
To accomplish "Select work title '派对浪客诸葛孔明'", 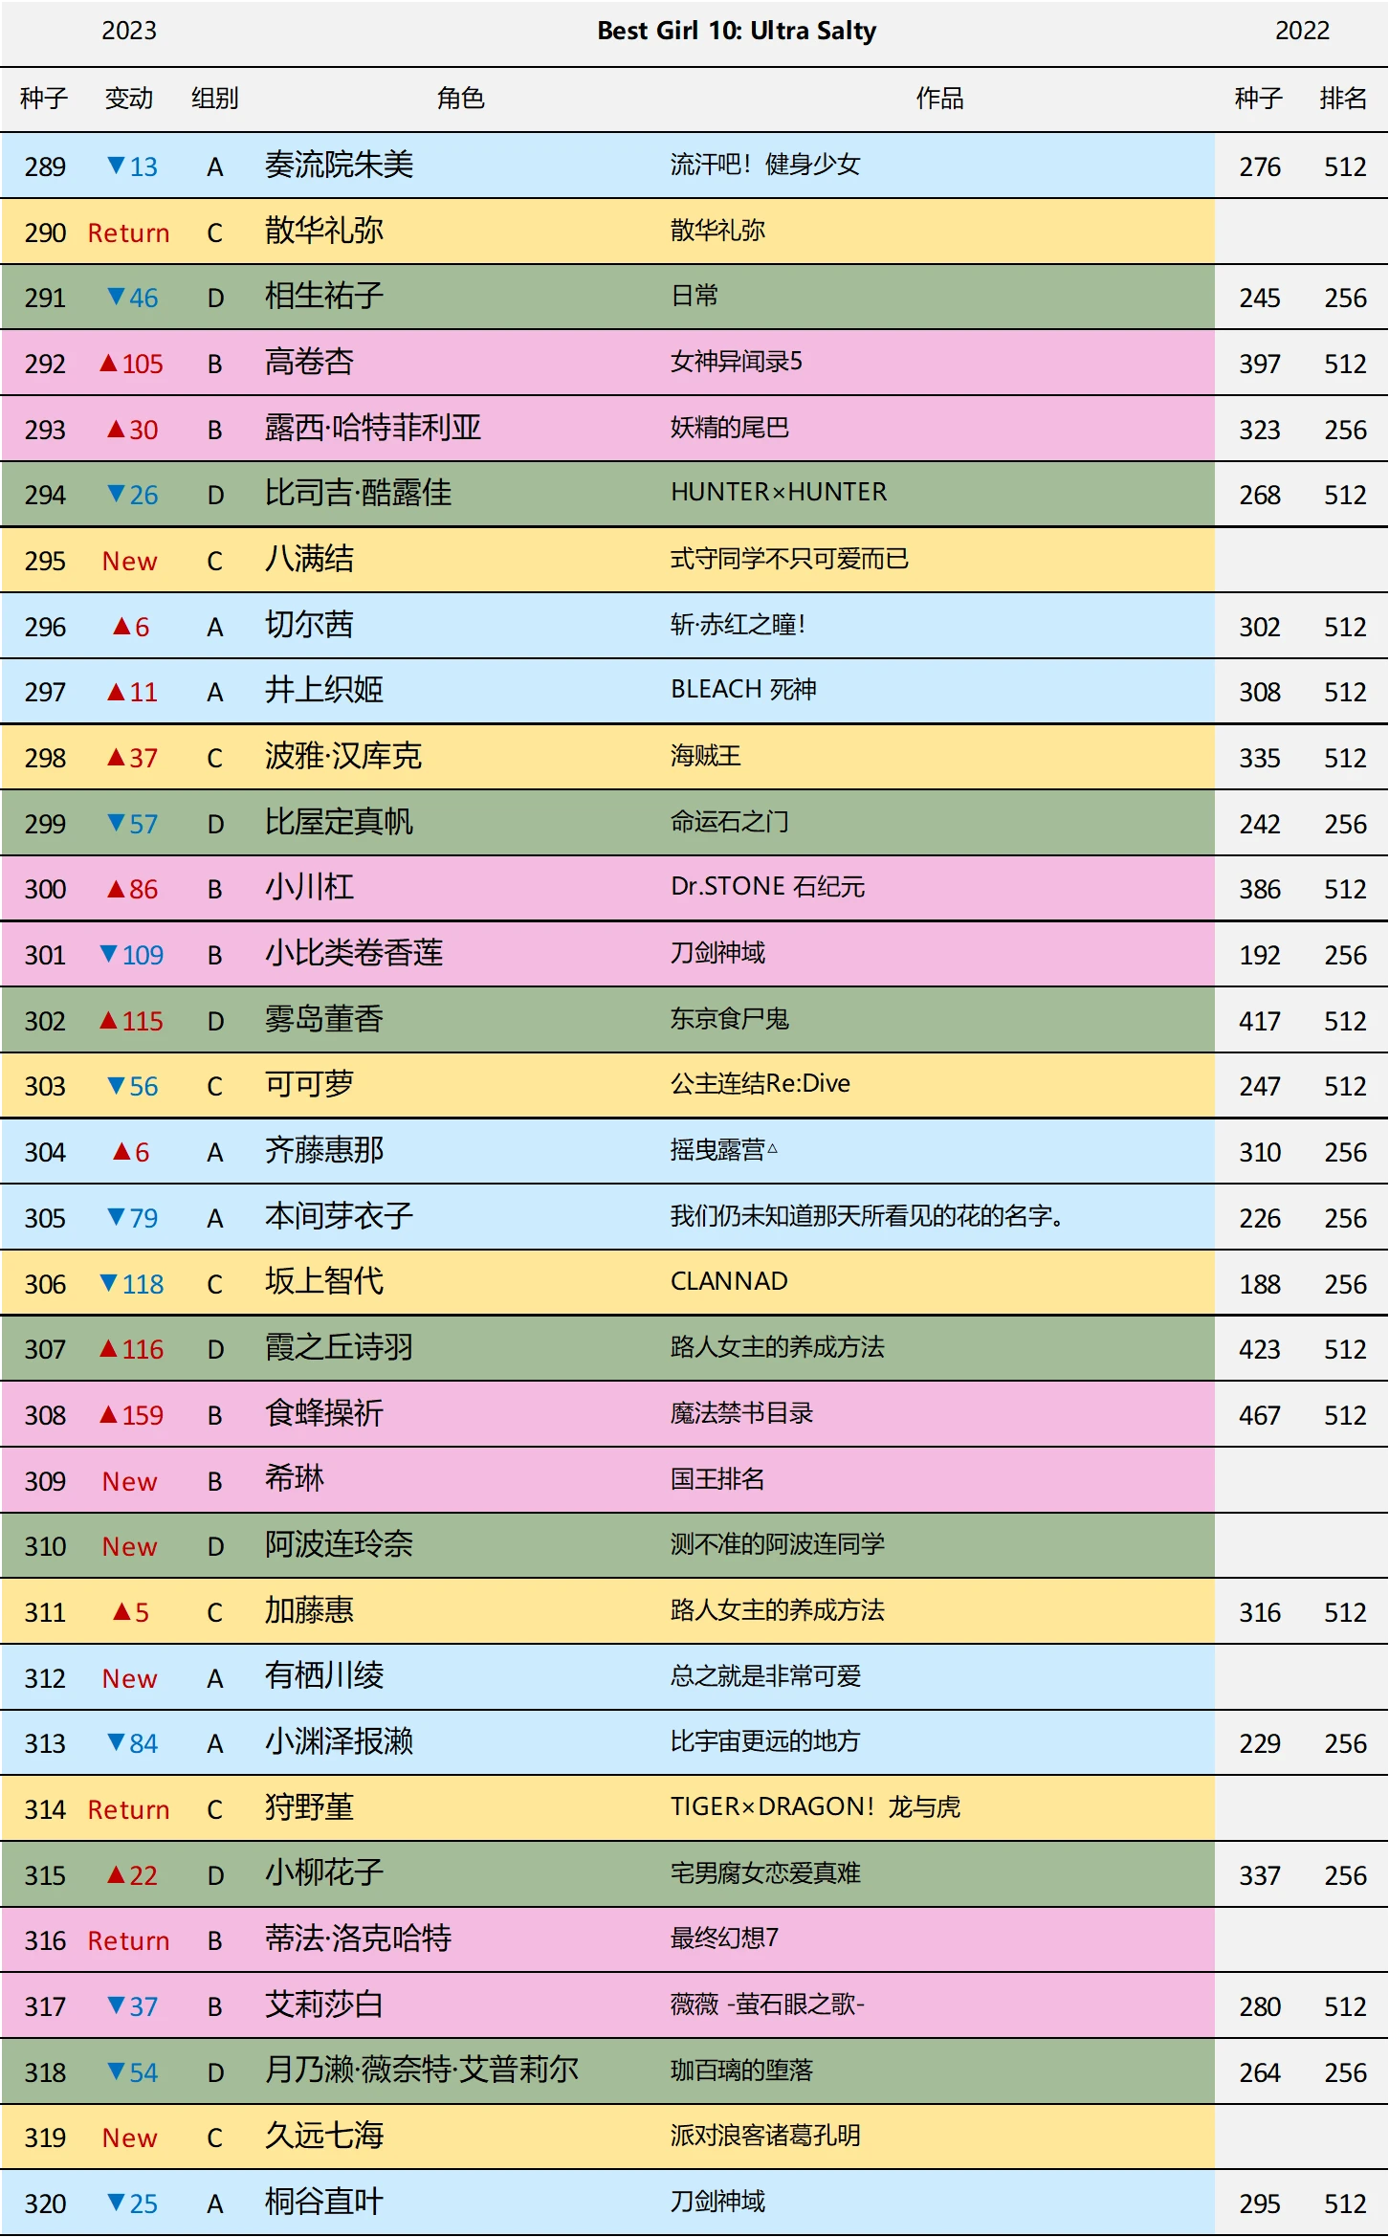I will pos(765,2135).
